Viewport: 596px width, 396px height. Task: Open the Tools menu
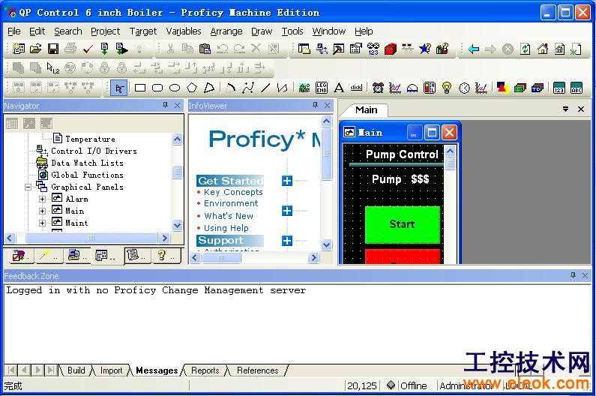(x=292, y=31)
